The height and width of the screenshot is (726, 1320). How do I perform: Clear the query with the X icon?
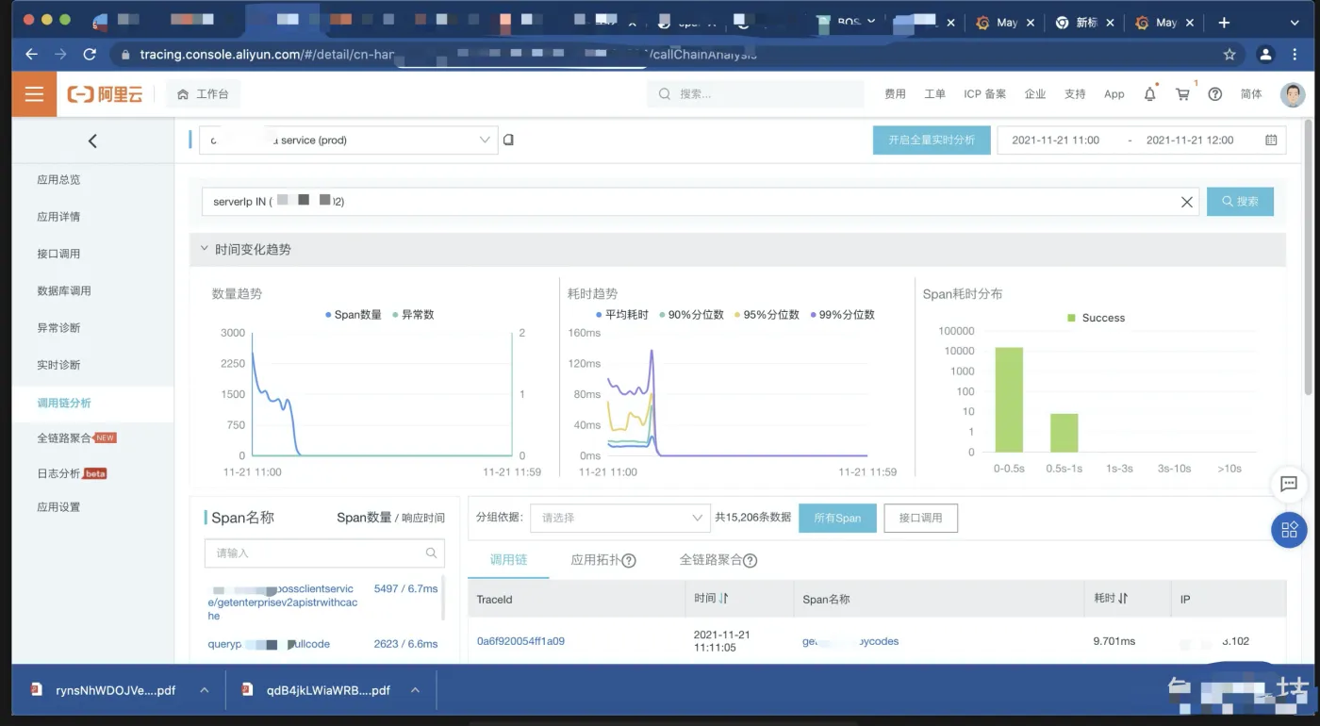point(1187,202)
